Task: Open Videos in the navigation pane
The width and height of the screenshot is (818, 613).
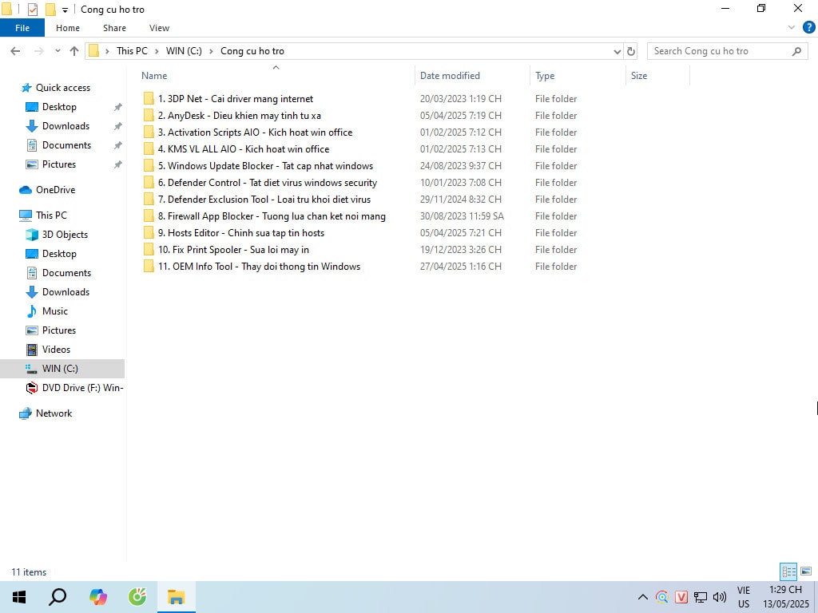Action: 56,350
